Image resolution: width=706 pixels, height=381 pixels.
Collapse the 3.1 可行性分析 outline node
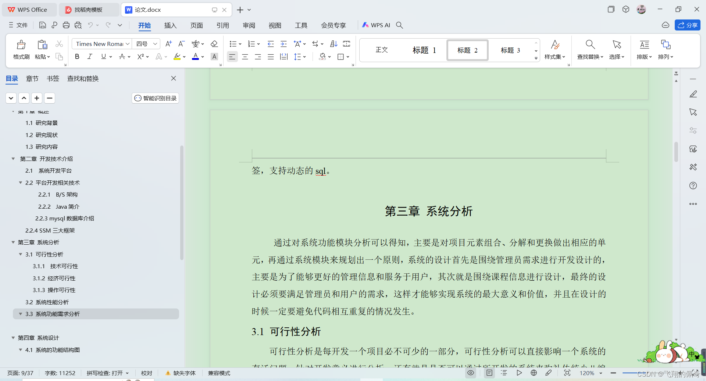[x=21, y=254]
